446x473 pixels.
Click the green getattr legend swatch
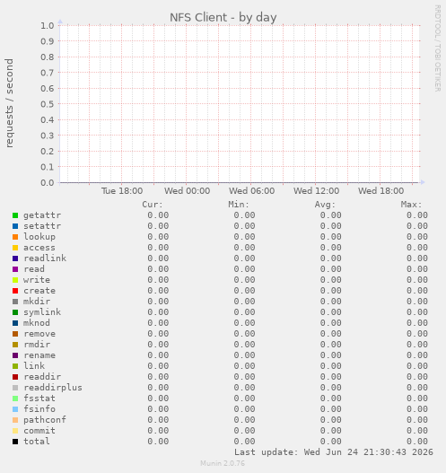[15, 215]
